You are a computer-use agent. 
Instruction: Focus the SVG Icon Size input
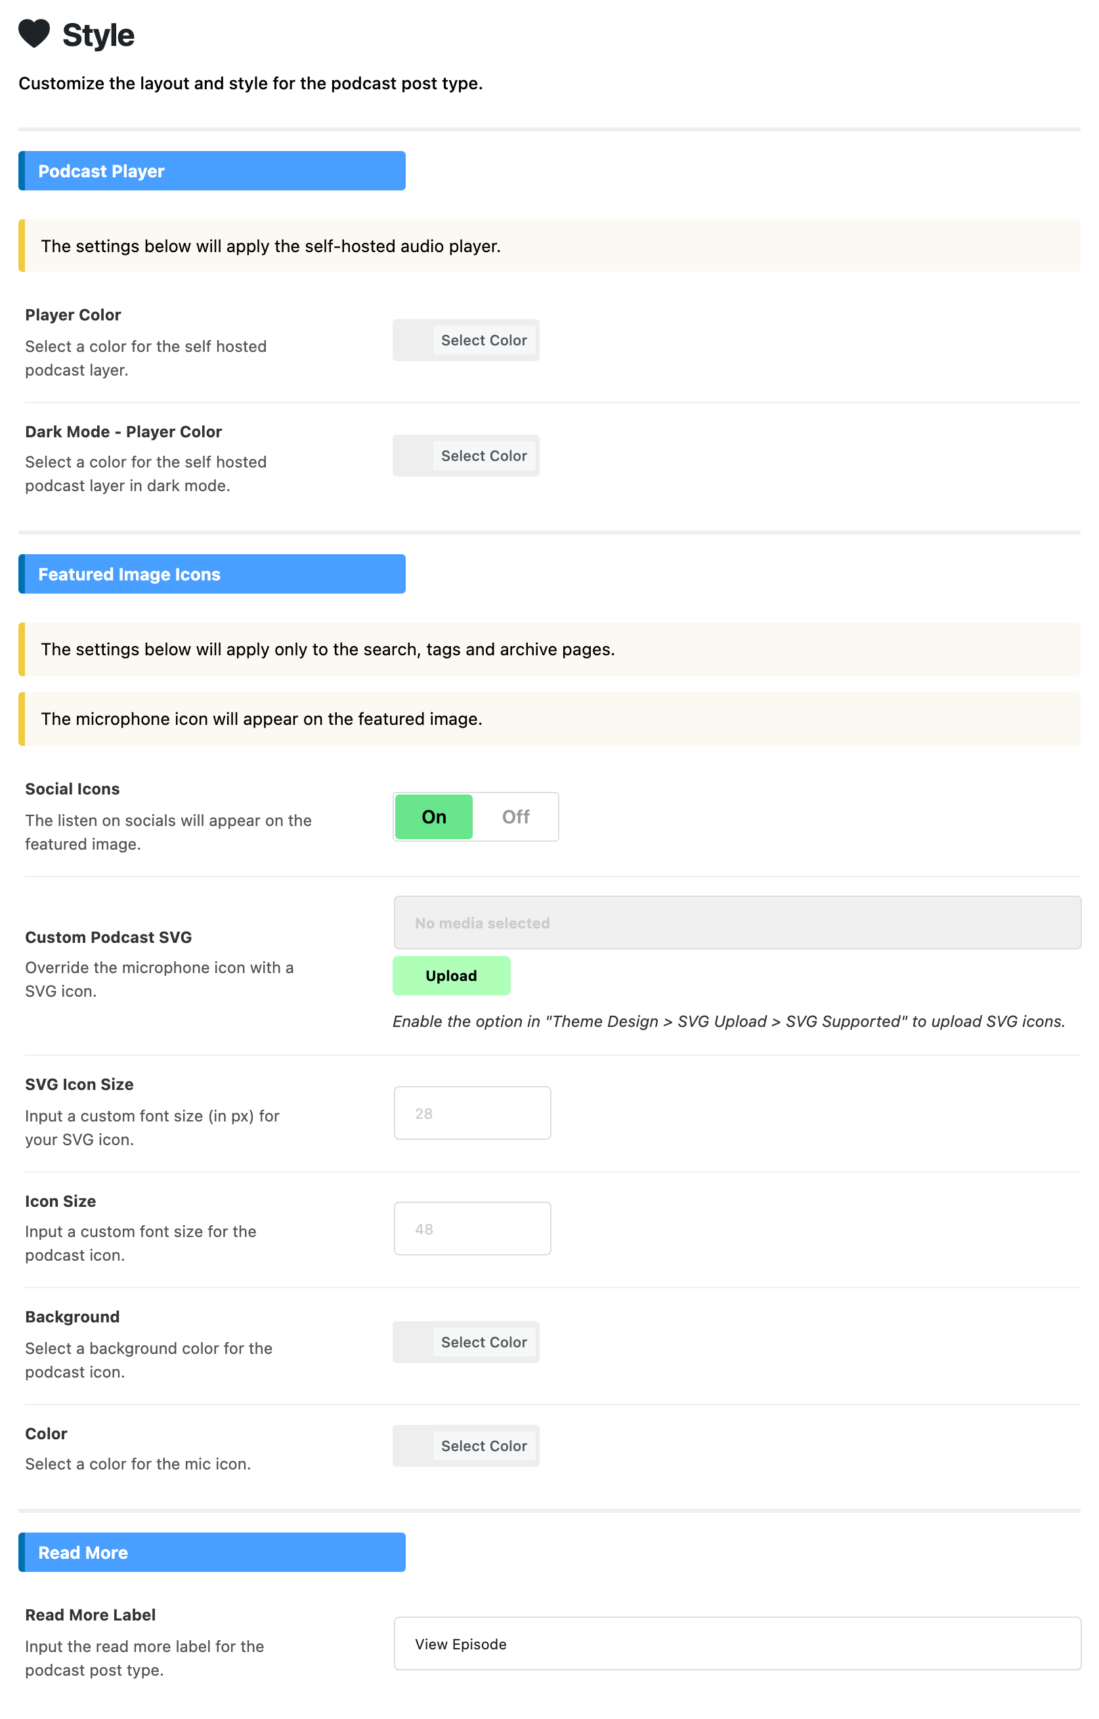[472, 1113]
